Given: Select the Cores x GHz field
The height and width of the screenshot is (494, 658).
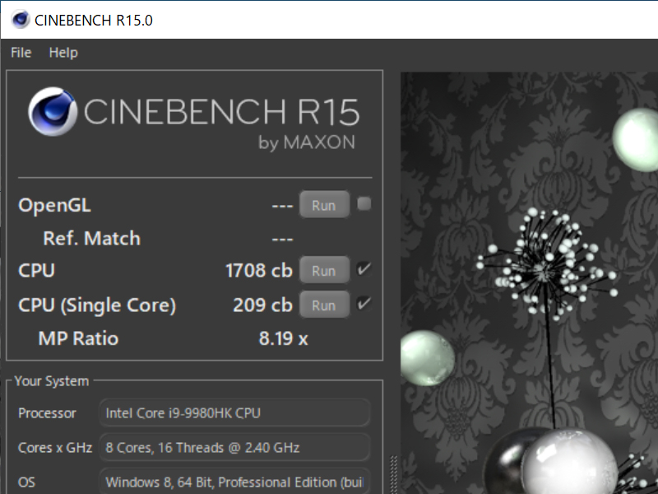Looking at the screenshot, I should point(234,447).
